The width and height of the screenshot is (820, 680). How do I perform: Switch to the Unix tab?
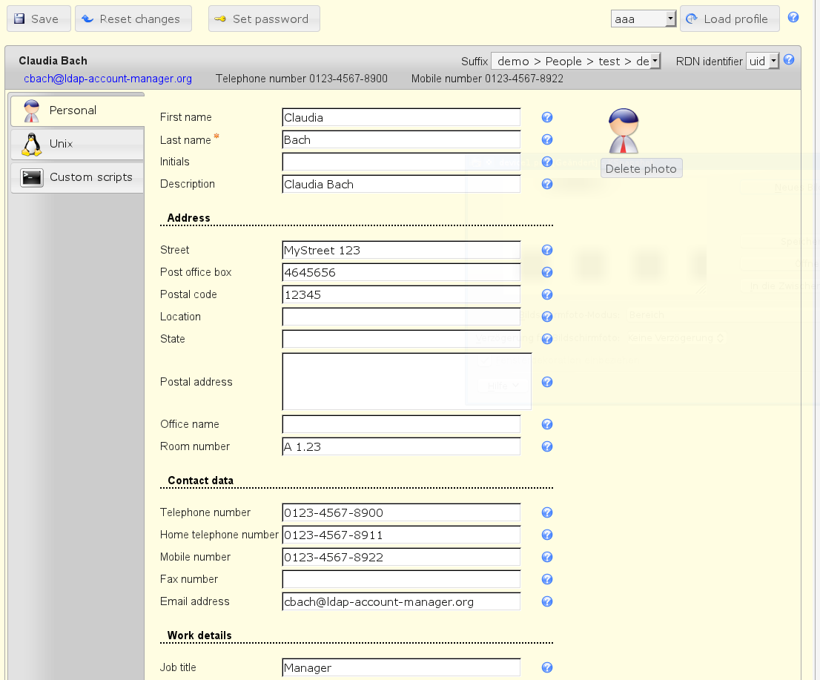77,144
